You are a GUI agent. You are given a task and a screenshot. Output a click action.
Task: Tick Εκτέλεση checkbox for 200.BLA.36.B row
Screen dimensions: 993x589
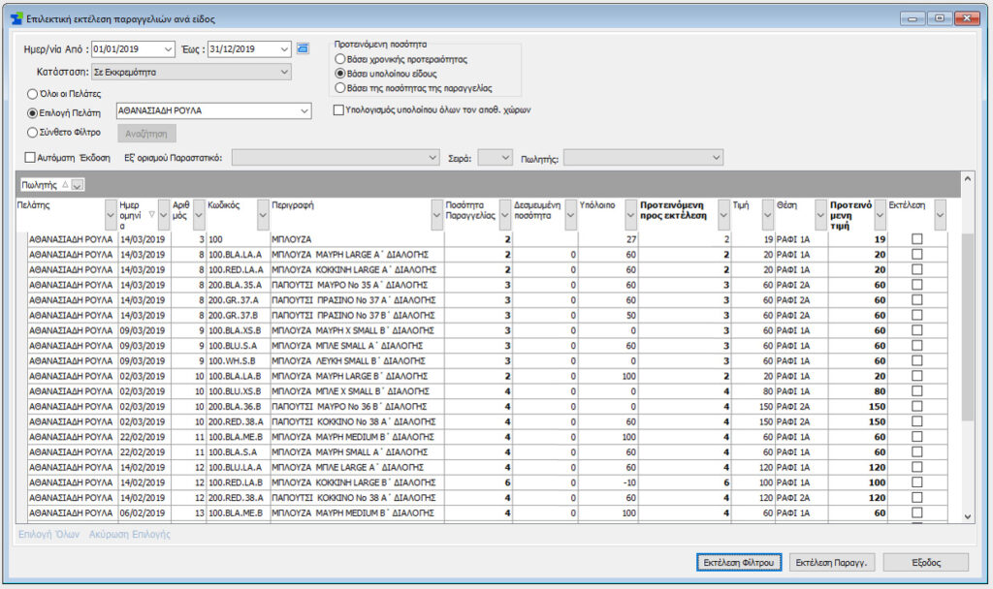[x=917, y=406]
